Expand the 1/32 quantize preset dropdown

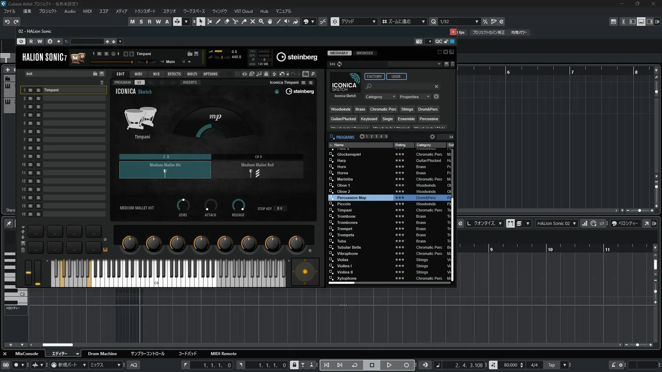tap(477, 22)
